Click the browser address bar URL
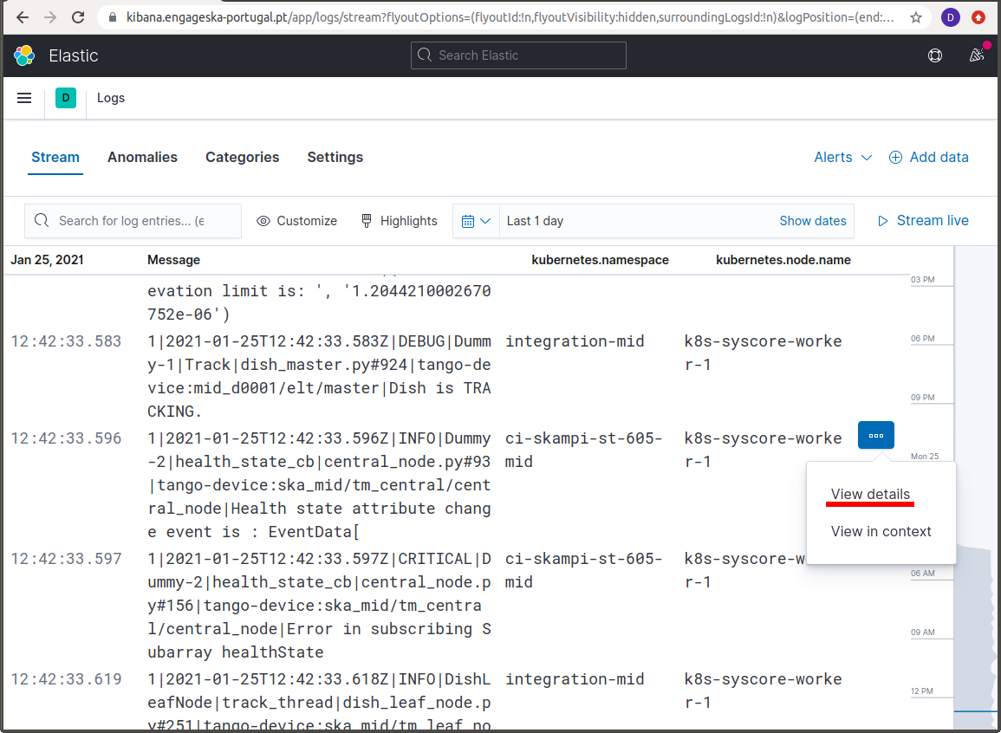The width and height of the screenshot is (1001, 733). pos(510,17)
